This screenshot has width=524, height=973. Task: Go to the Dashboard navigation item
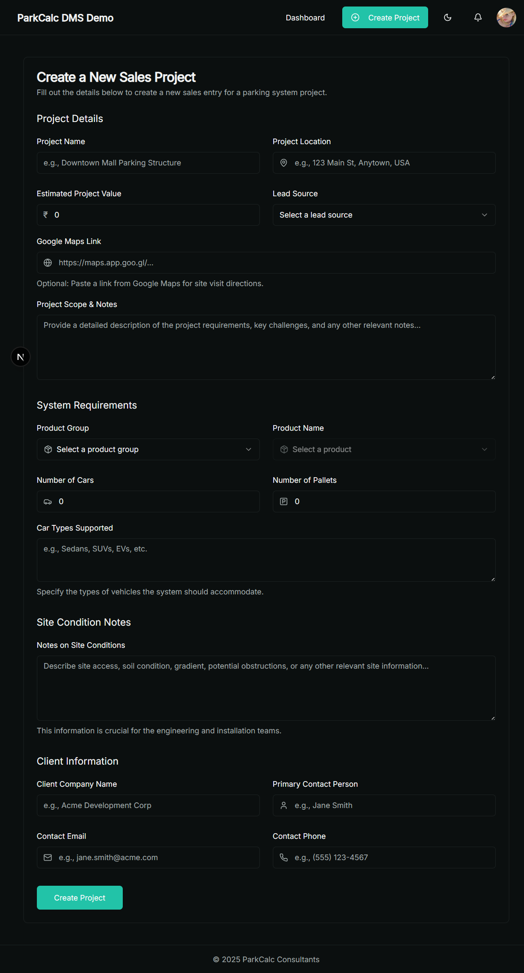[305, 17]
